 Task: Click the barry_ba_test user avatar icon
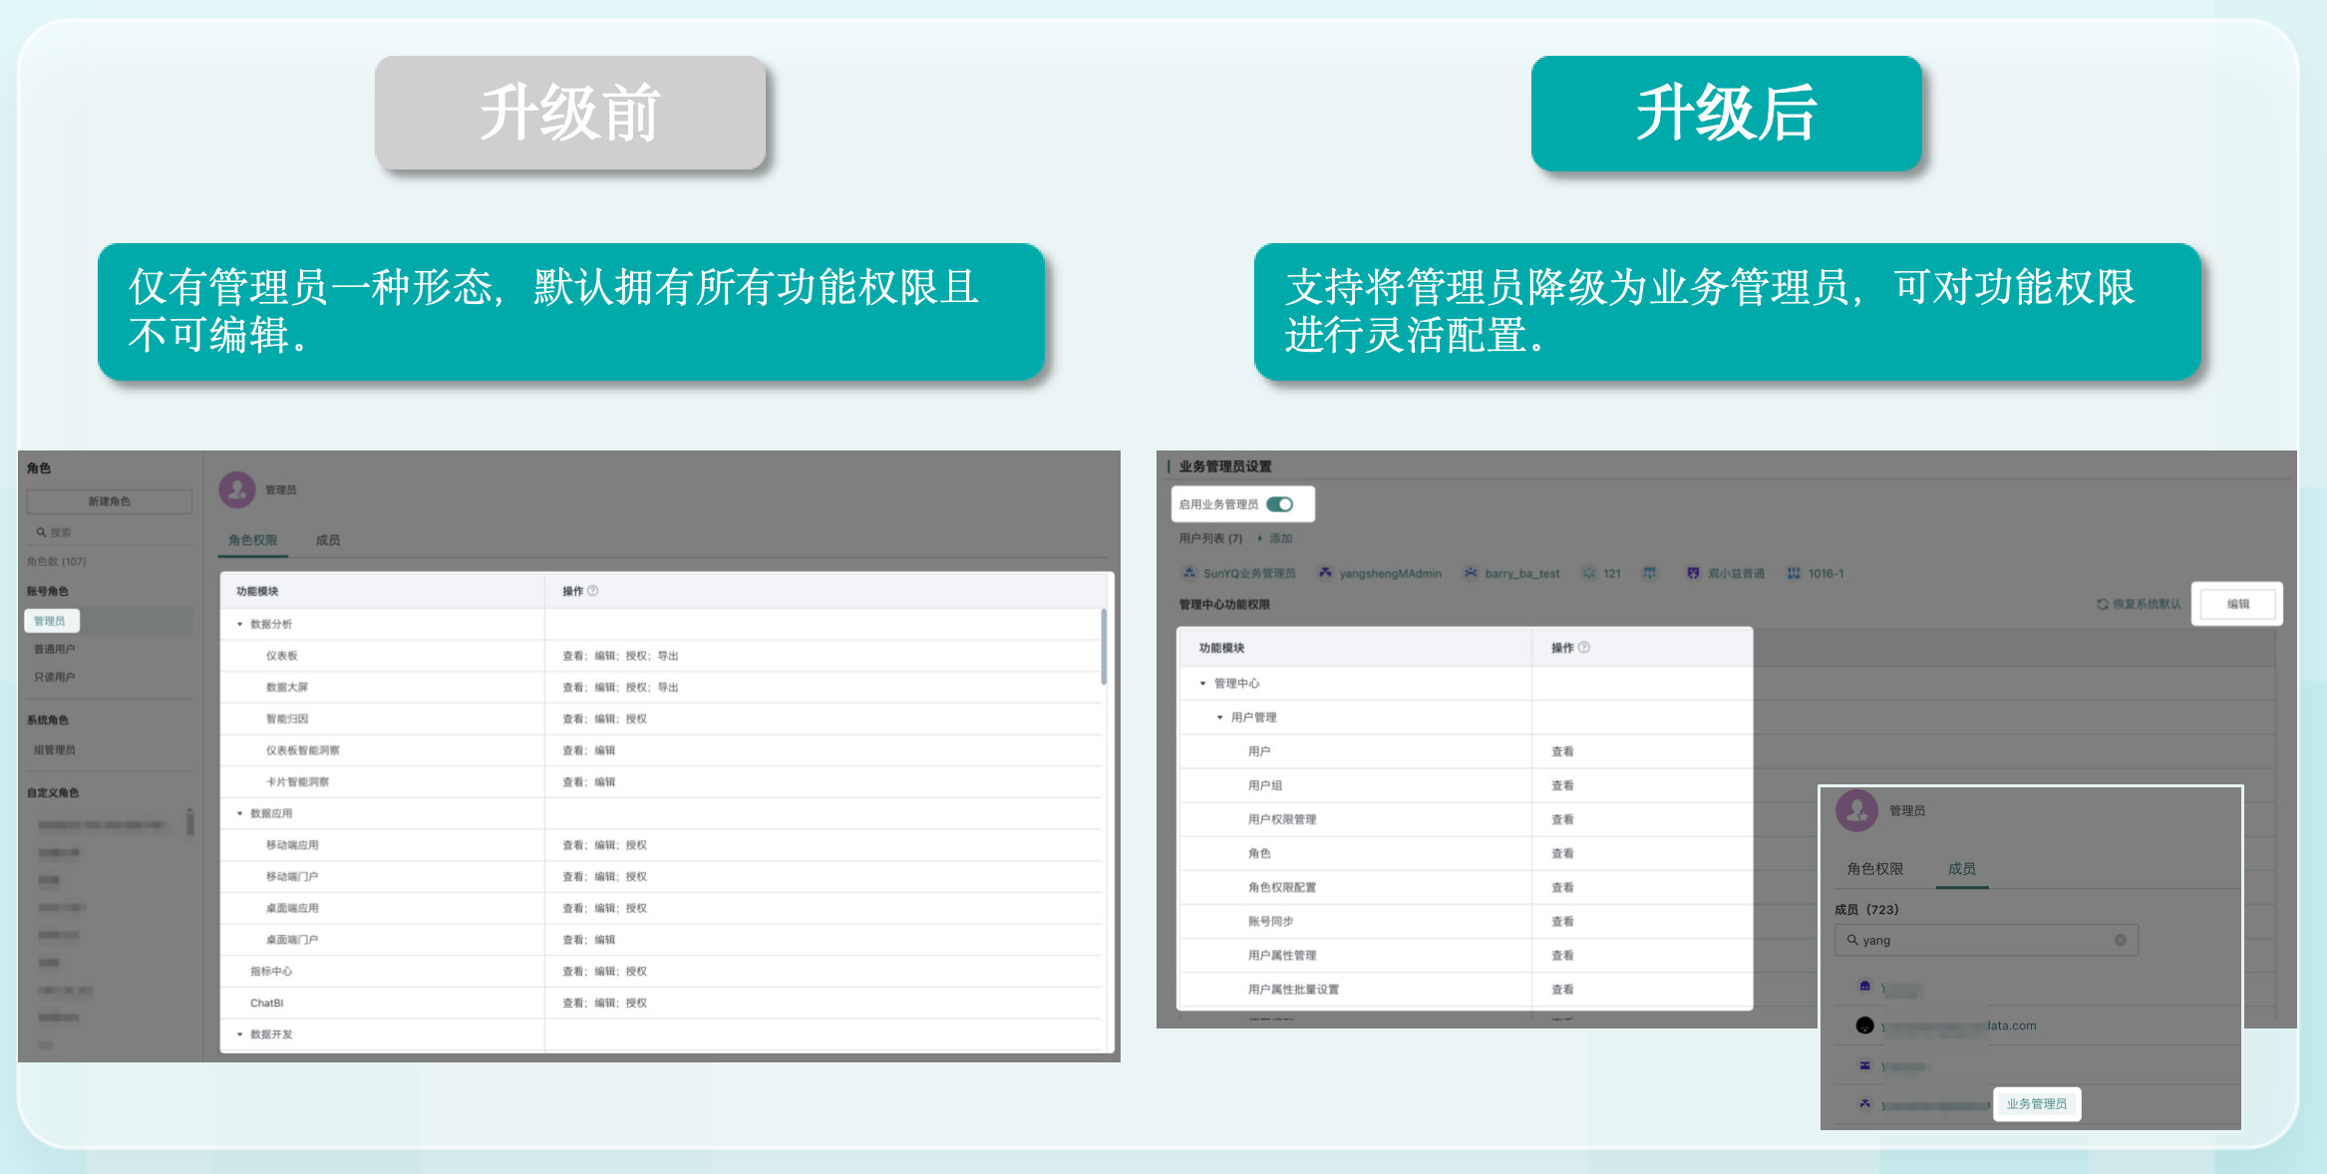tap(1471, 573)
